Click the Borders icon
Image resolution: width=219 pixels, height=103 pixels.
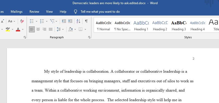click(81, 29)
